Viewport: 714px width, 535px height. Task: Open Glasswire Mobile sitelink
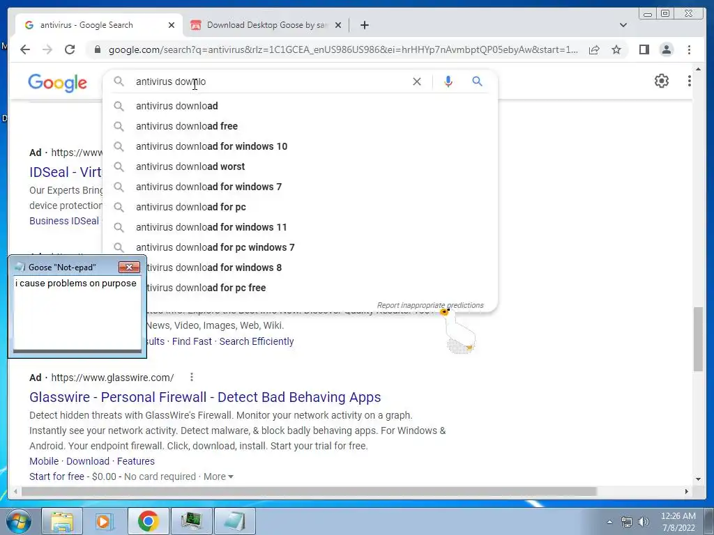pyautogui.click(x=44, y=461)
